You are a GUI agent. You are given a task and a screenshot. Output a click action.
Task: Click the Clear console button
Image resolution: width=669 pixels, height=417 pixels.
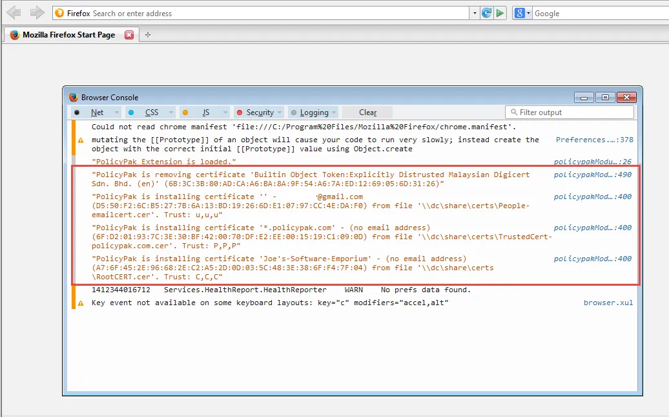[x=368, y=112]
